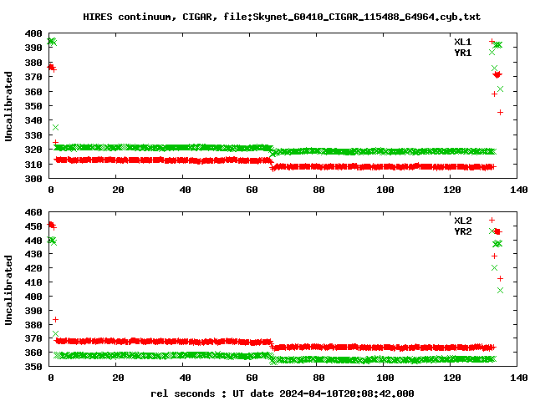Click the lone red plus near 383 in bottom plot
This screenshot has height=401, width=535.
(56, 319)
